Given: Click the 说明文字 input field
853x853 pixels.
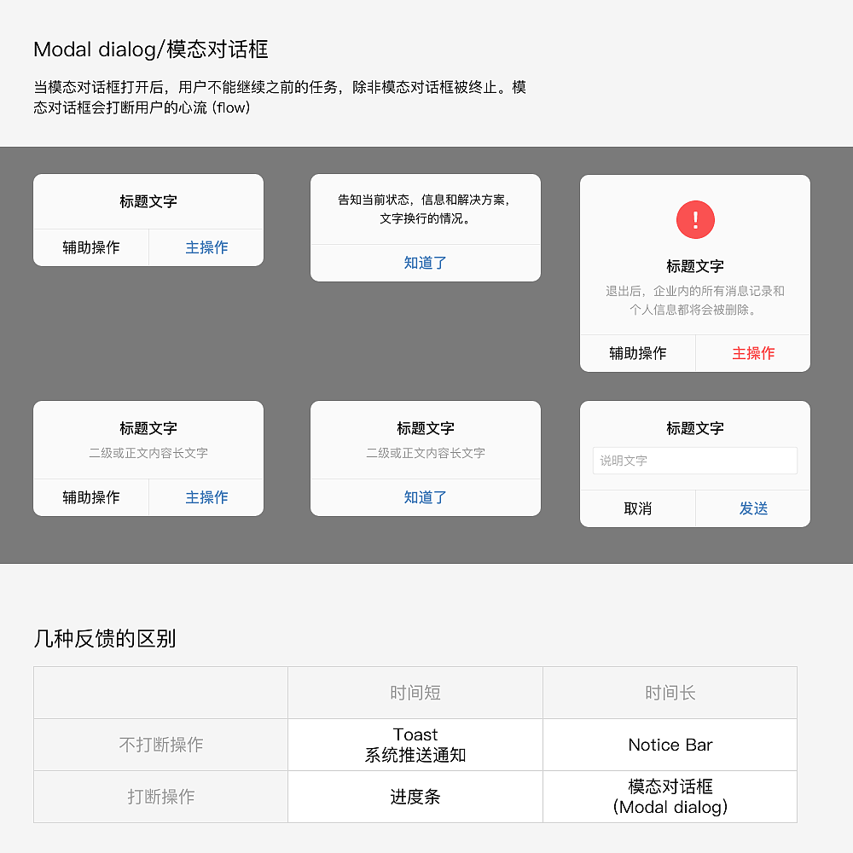Looking at the screenshot, I should pyautogui.click(x=694, y=461).
